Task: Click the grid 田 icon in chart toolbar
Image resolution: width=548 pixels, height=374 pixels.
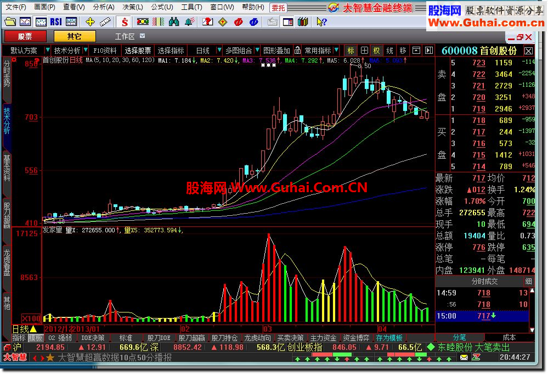Action: point(364,51)
